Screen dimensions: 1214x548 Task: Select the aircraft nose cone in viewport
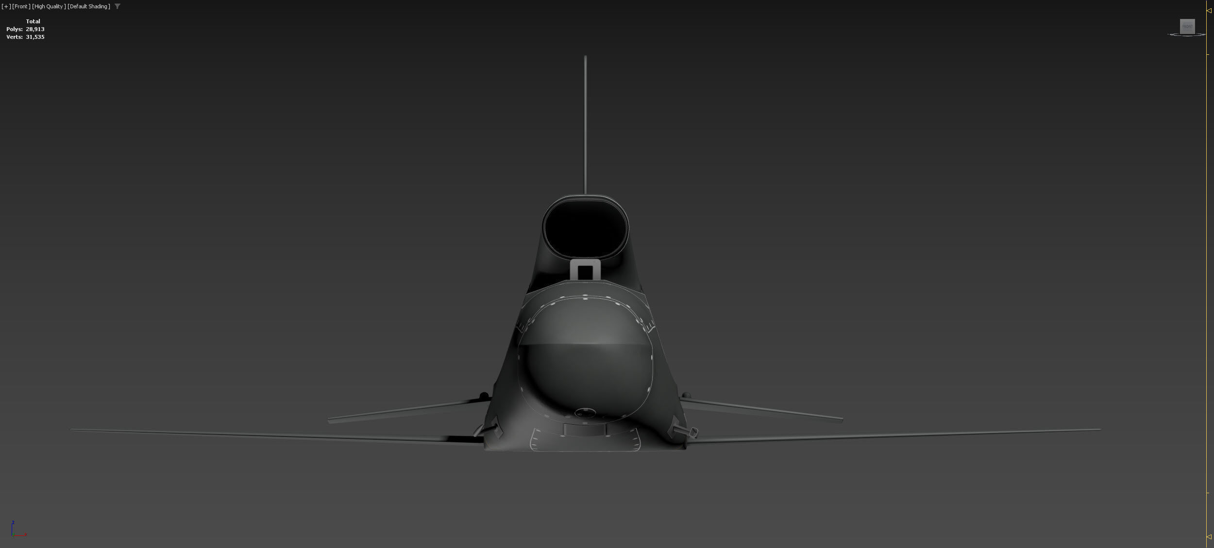coord(585,361)
